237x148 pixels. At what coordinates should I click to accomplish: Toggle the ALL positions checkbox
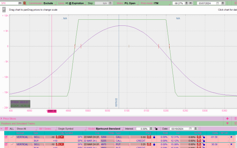(x=6, y=129)
